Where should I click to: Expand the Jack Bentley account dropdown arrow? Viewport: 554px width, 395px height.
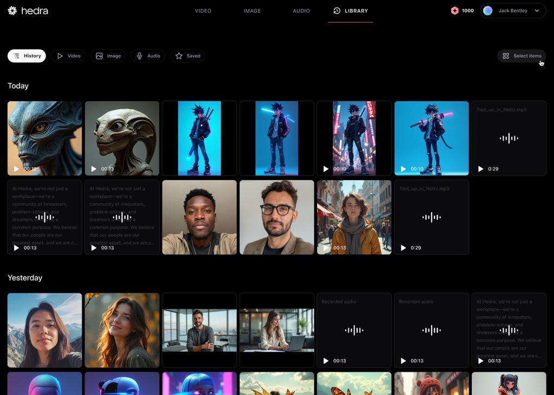point(537,11)
